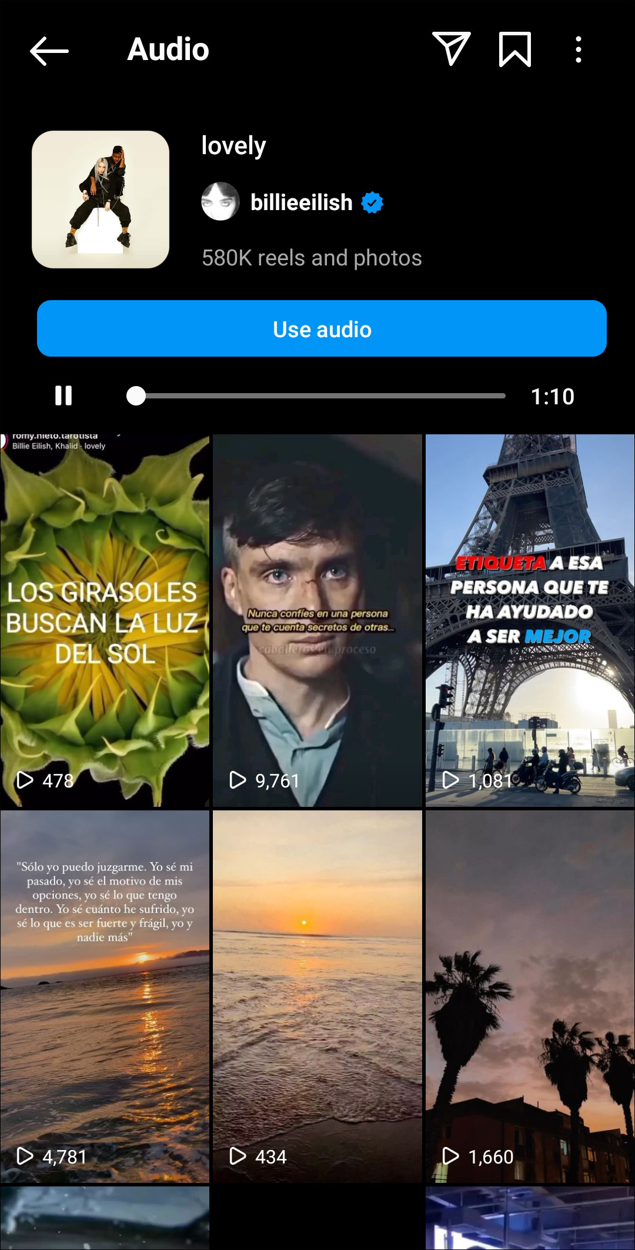Open the three-dot more options menu

(x=579, y=49)
